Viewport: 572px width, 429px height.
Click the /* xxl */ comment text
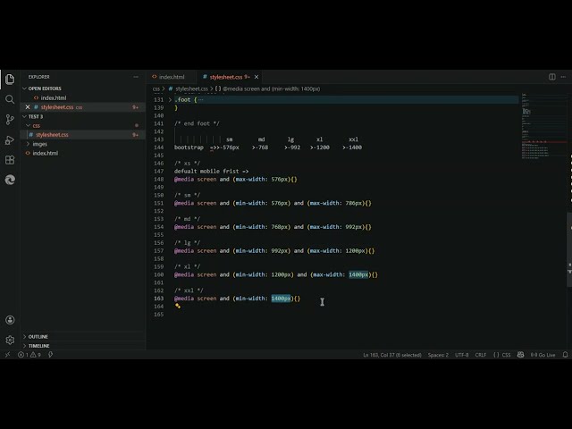189,290
